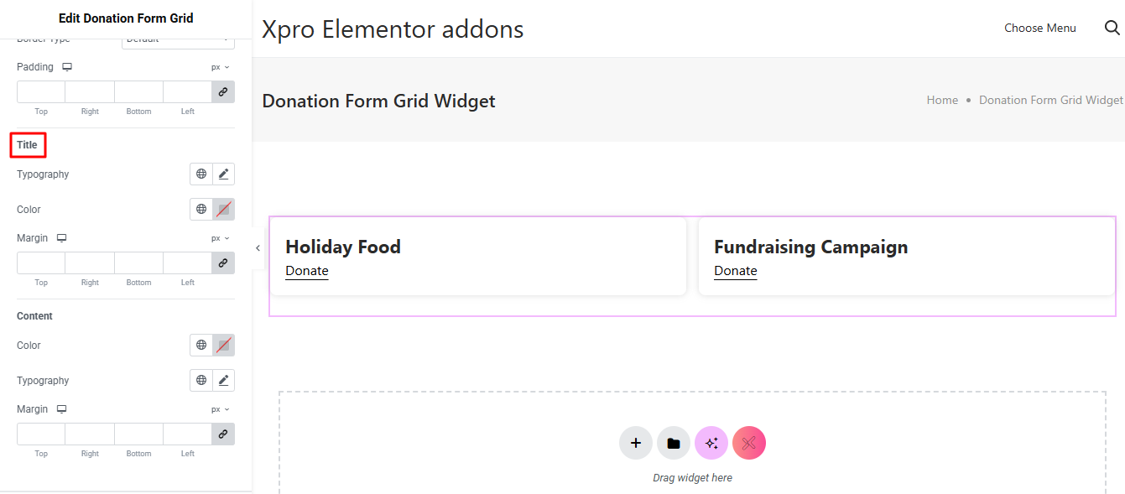Open Content typography edit pencil icon
1125x494 pixels.
click(223, 381)
